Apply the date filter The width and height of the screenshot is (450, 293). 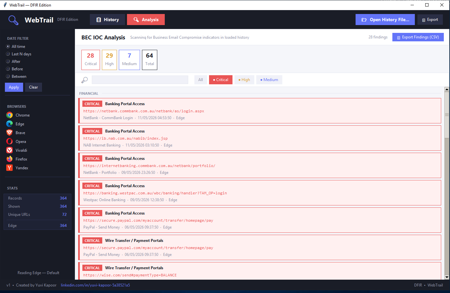pyautogui.click(x=14, y=87)
